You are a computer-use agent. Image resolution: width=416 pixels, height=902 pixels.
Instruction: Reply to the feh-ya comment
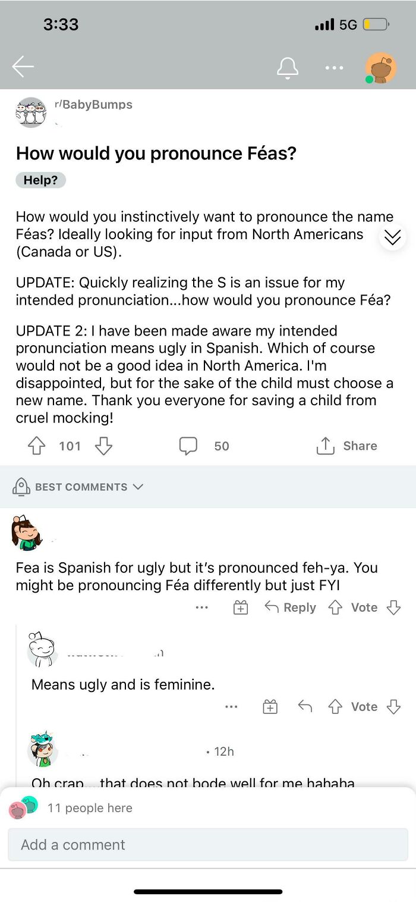coord(290,607)
